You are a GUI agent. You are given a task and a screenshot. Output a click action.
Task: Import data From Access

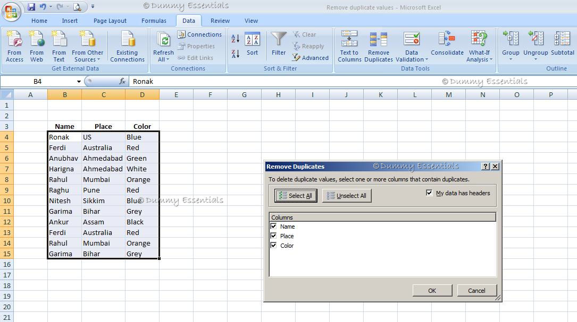point(15,46)
